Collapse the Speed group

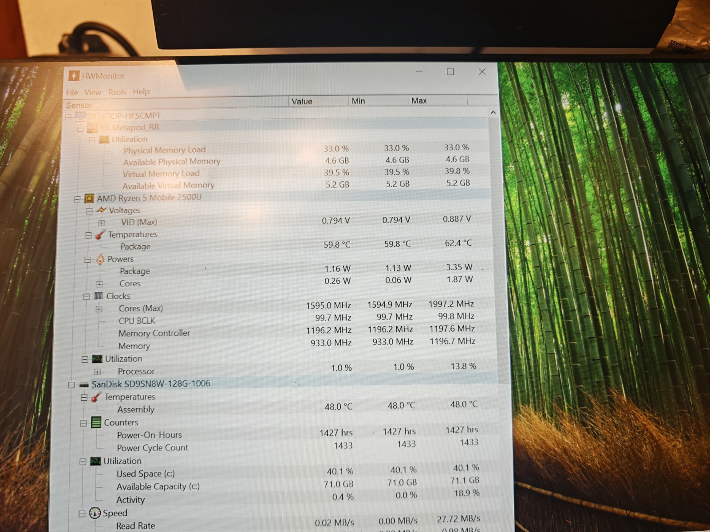coord(82,514)
